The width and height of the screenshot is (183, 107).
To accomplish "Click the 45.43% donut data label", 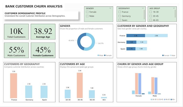I will click(x=71, y=41).
